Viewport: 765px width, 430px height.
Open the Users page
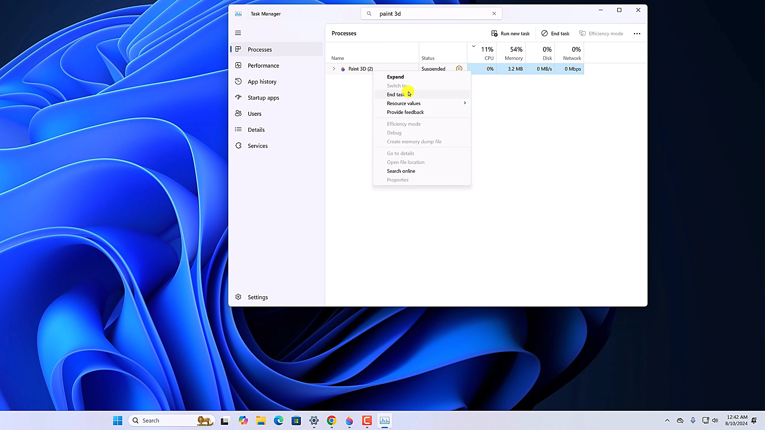[277, 113]
